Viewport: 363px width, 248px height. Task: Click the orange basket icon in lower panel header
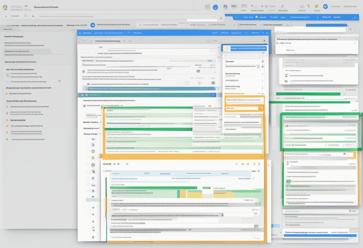(243, 164)
